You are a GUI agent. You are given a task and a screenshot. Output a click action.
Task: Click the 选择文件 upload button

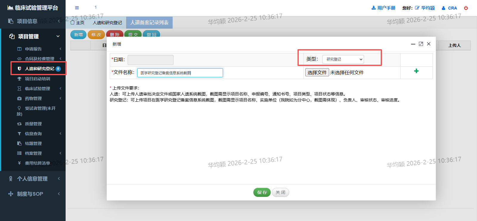pos(317,72)
